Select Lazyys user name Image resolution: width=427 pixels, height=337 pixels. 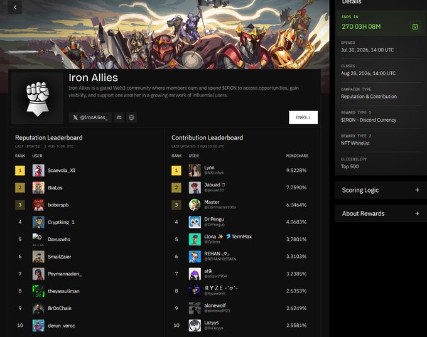212,323
